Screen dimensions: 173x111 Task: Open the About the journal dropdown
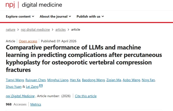point(55,16)
